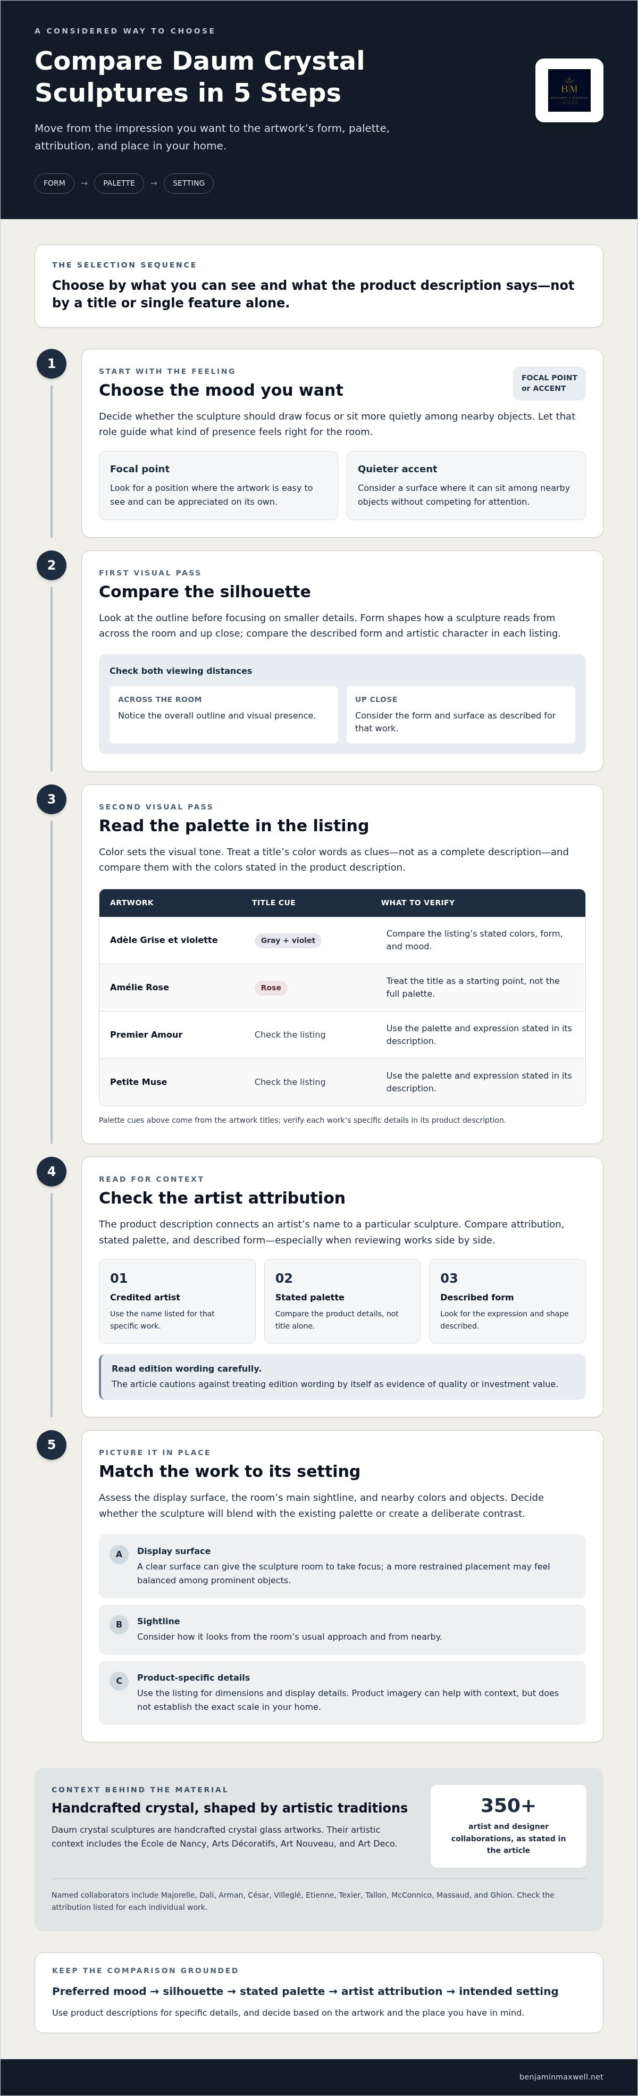Click the BM logo in the header
The image size is (638, 2096).
(569, 90)
